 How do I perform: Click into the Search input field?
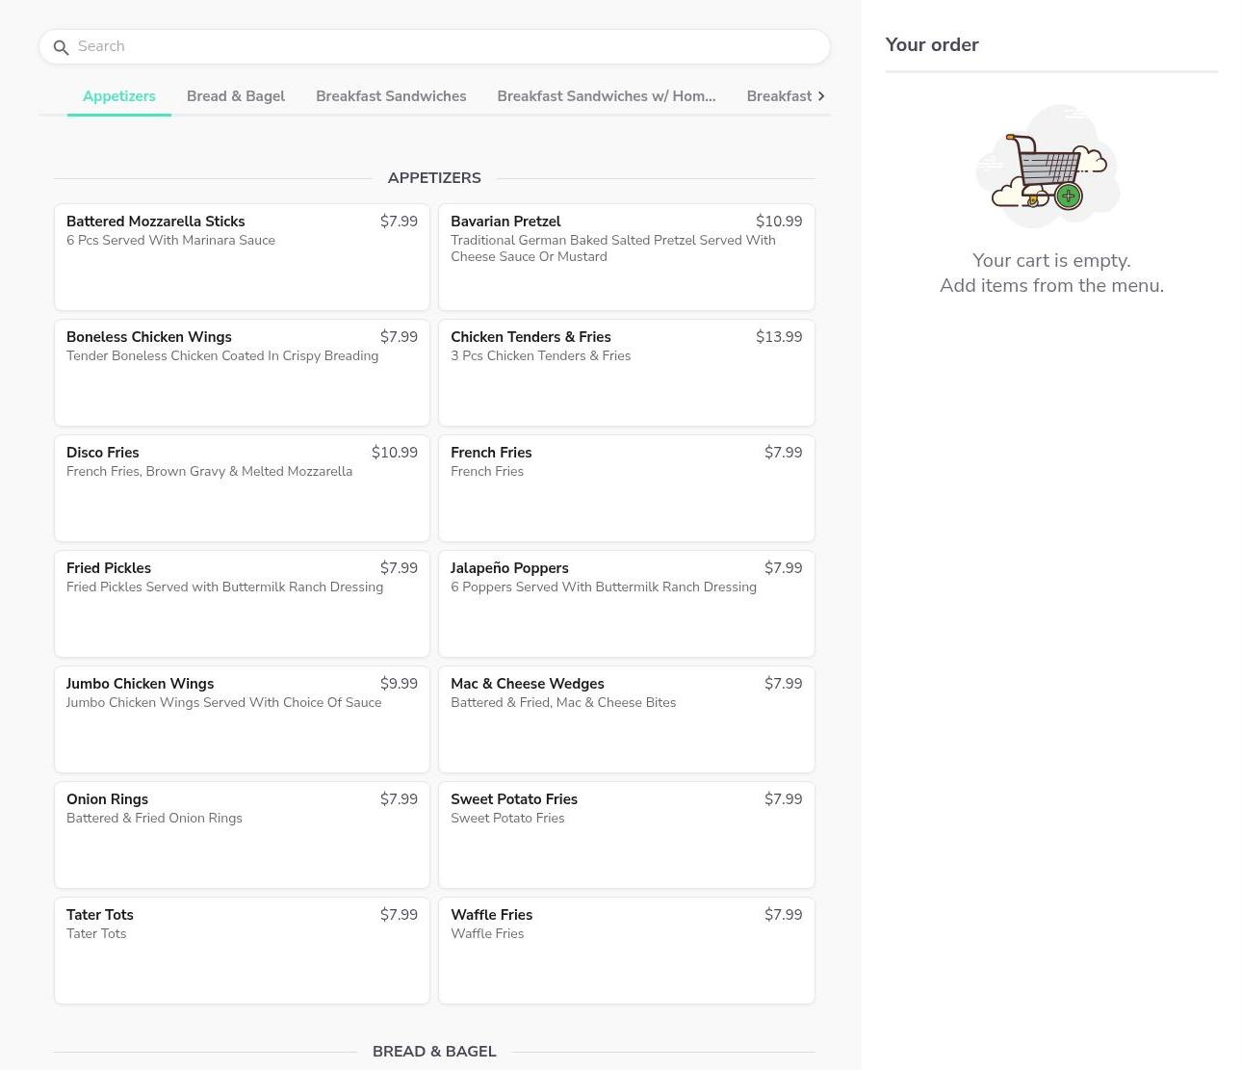[x=443, y=46]
